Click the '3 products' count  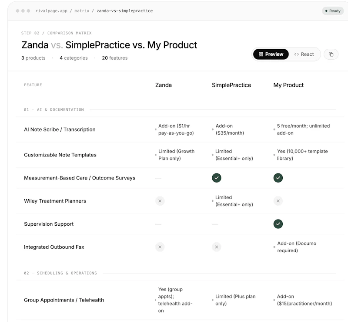[x=33, y=58]
